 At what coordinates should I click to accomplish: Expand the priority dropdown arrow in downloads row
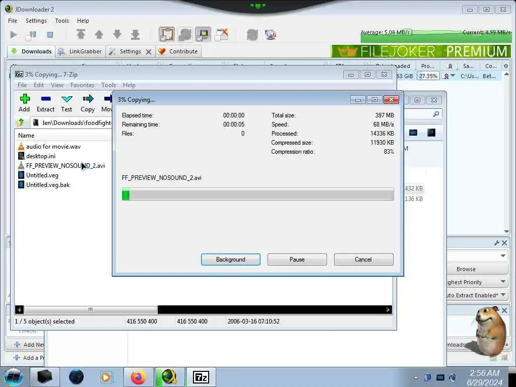453,76
